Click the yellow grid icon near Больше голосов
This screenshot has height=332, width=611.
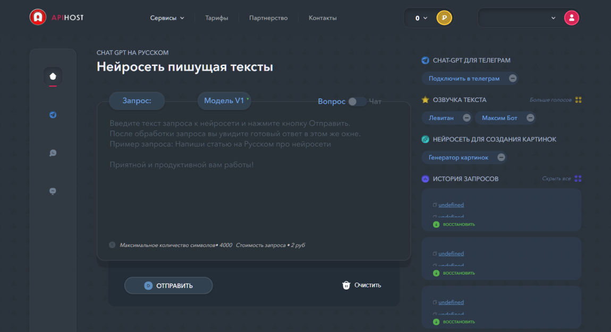pos(578,100)
